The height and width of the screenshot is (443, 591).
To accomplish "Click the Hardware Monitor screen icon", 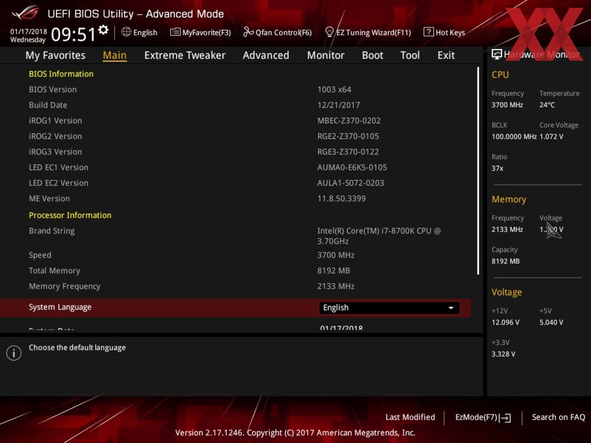I will [x=497, y=54].
